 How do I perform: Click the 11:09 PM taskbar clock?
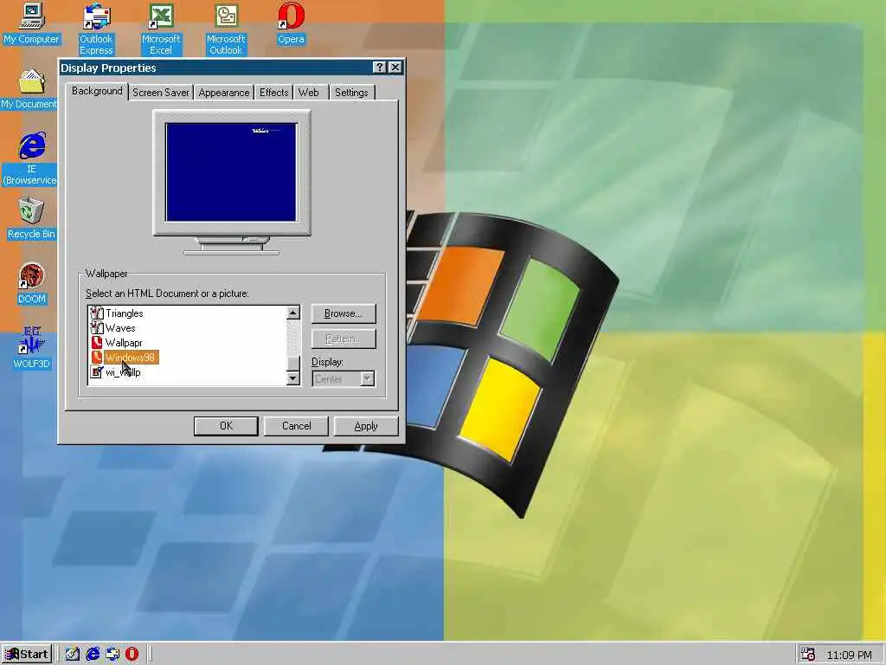849,655
